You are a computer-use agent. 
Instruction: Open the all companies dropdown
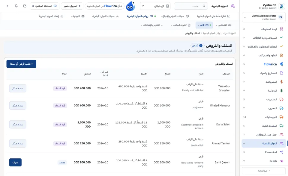[155, 6]
